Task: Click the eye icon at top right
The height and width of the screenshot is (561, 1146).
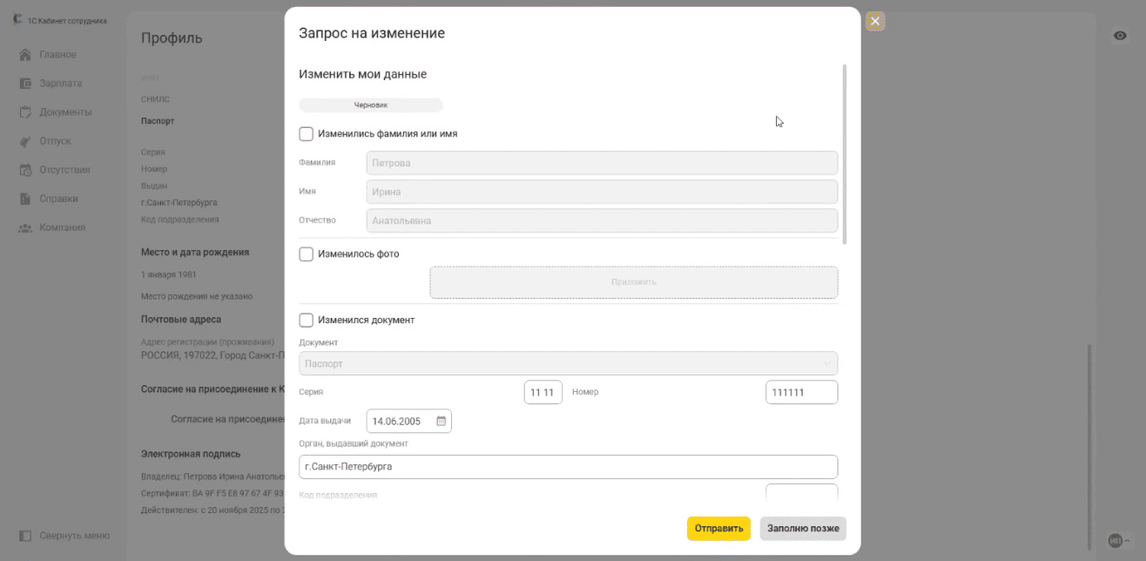Action: 1120,35
